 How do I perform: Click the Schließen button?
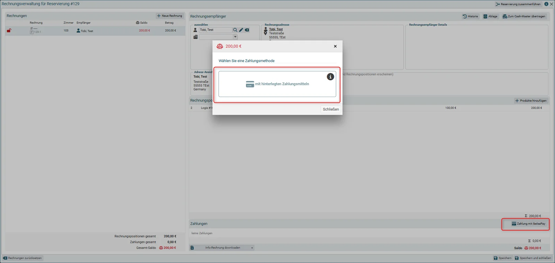click(331, 109)
